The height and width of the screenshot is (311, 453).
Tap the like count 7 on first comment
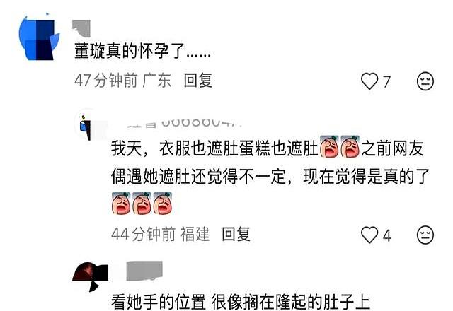tap(386, 82)
